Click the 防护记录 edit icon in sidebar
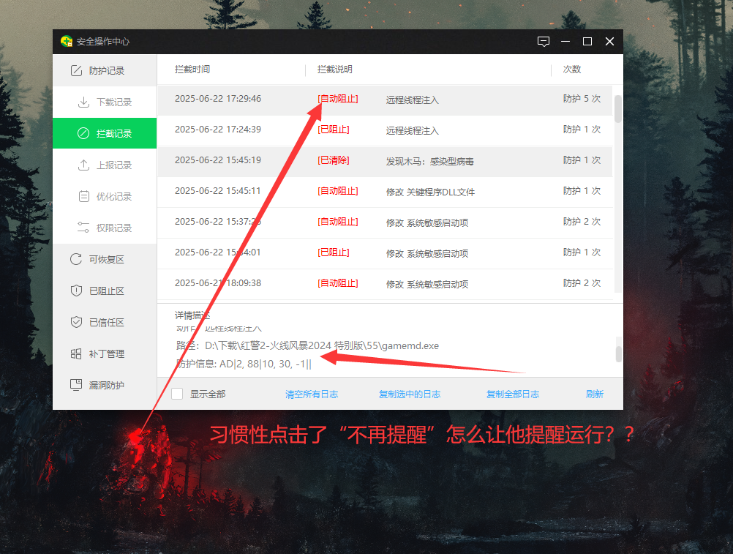This screenshot has height=554, width=733. pyautogui.click(x=76, y=71)
